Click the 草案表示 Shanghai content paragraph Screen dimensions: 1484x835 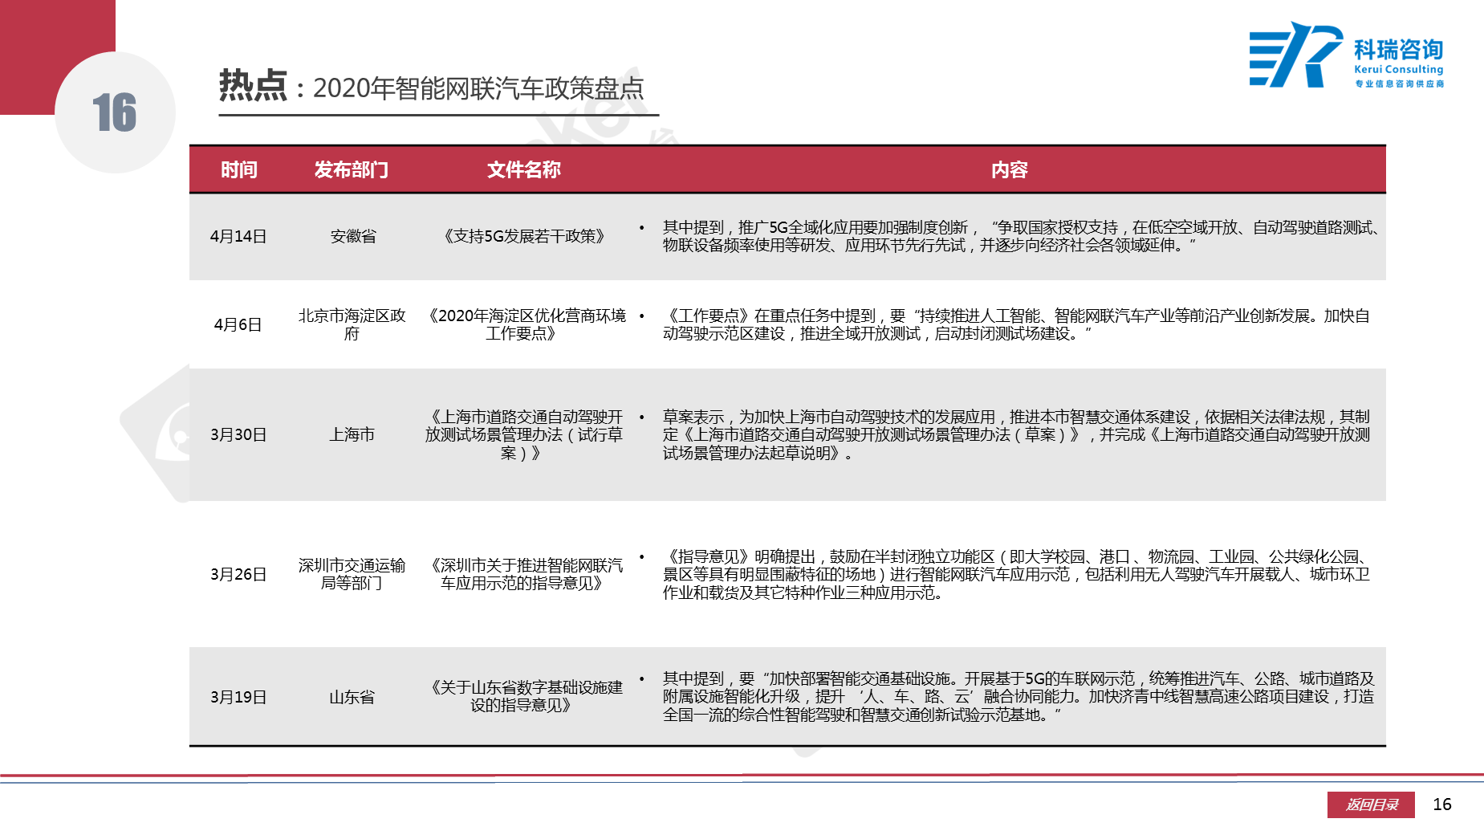[1017, 434]
